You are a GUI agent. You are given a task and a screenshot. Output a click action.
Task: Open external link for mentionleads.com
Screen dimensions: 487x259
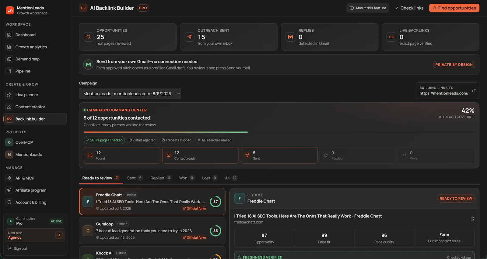(x=474, y=91)
